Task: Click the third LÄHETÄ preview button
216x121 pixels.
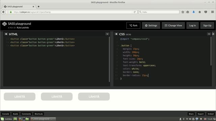Action: pos(94,96)
